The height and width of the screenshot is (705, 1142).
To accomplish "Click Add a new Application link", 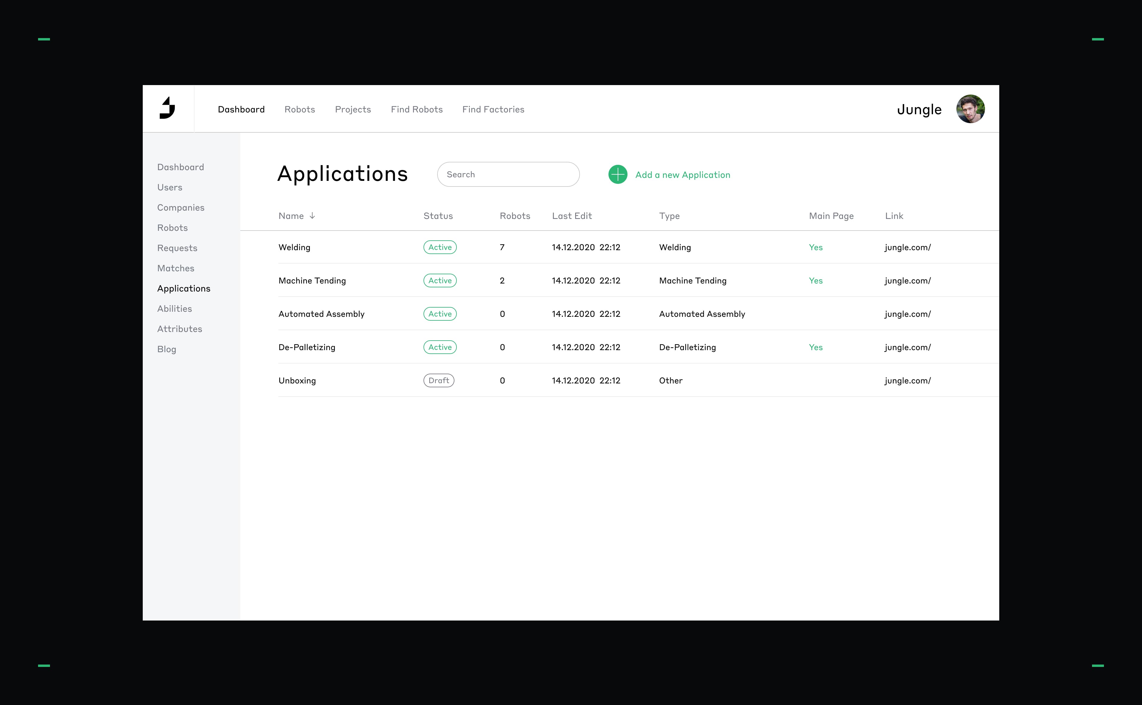I will pyautogui.click(x=683, y=175).
